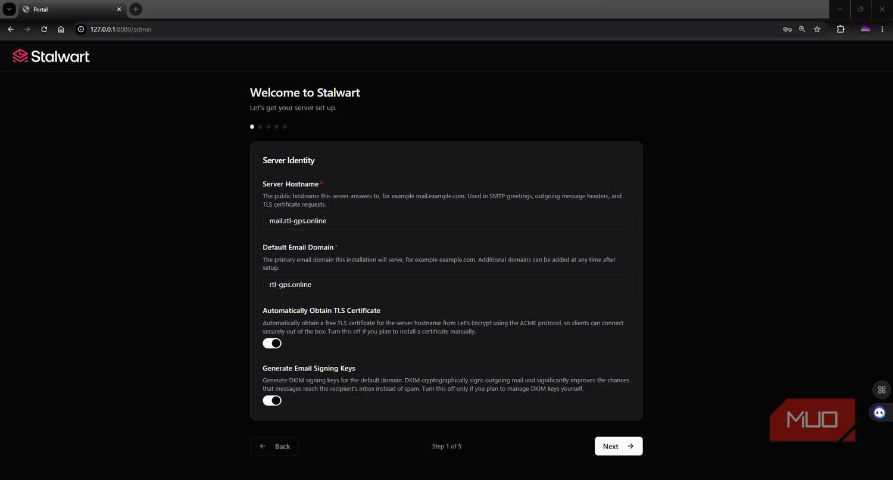The width and height of the screenshot is (893, 480).
Task: Click the zoom magnifier icon in address bar
Action: tap(802, 29)
